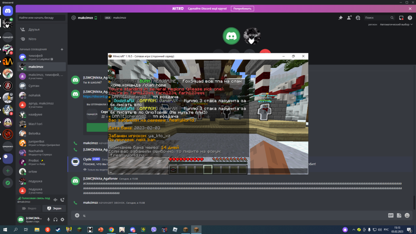This screenshot has height=234, width=416.
Task: Open Султан direct message
Action: coord(41,86)
